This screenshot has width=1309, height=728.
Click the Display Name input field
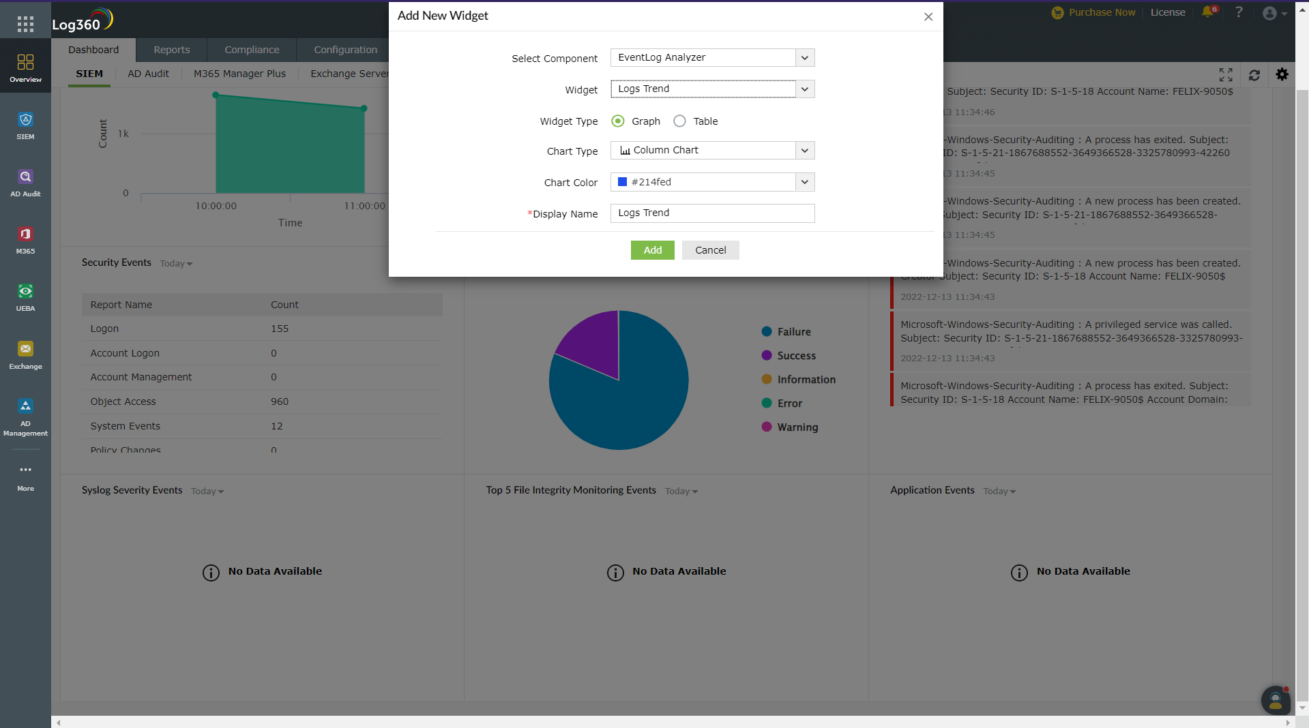point(712,213)
